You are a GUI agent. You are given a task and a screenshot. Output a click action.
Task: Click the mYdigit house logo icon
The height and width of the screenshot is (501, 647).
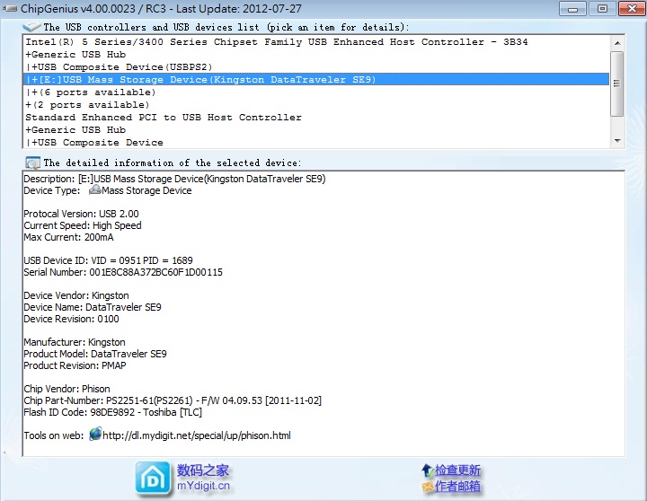coord(153,479)
